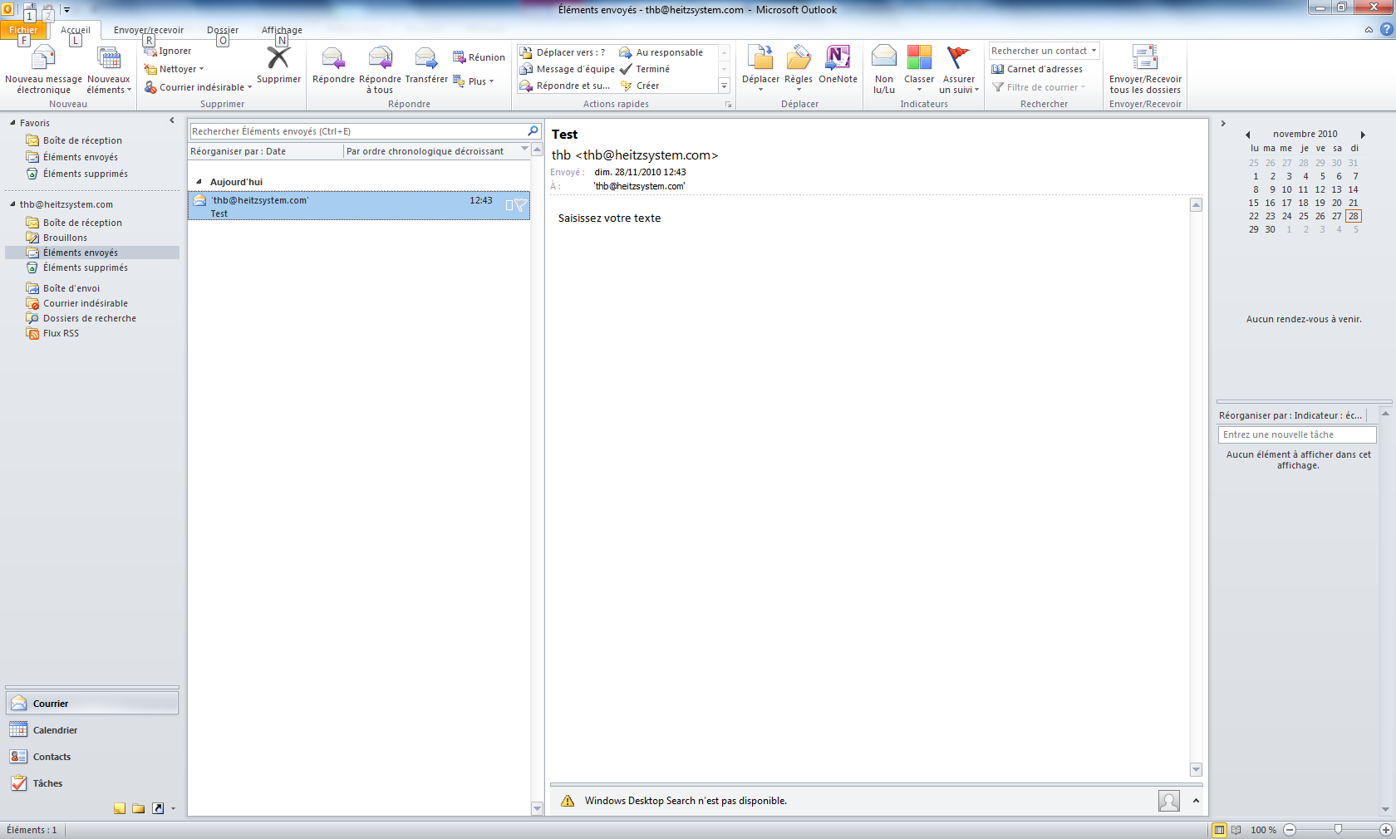Create a new email with Nouveau message électronique
This screenshot has height=839, width=1396.
(x=43, y=70)
